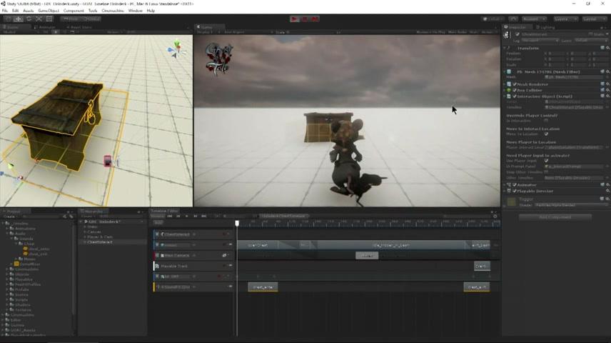Jump to Timeline end button
Image resolution: width=611 pixels, height=343 pixels.
pyautogui.click(x=204, y=216)
